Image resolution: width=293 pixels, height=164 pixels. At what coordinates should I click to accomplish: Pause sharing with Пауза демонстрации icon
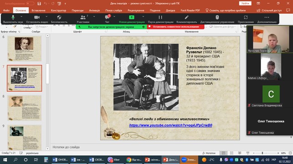pos(160,17)
